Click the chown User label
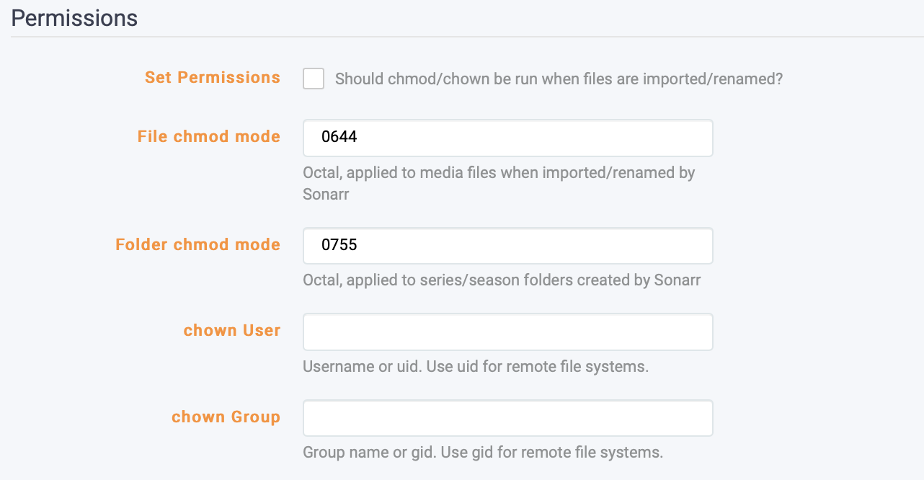This screenshot has height=480, width=924. point(231,331)
